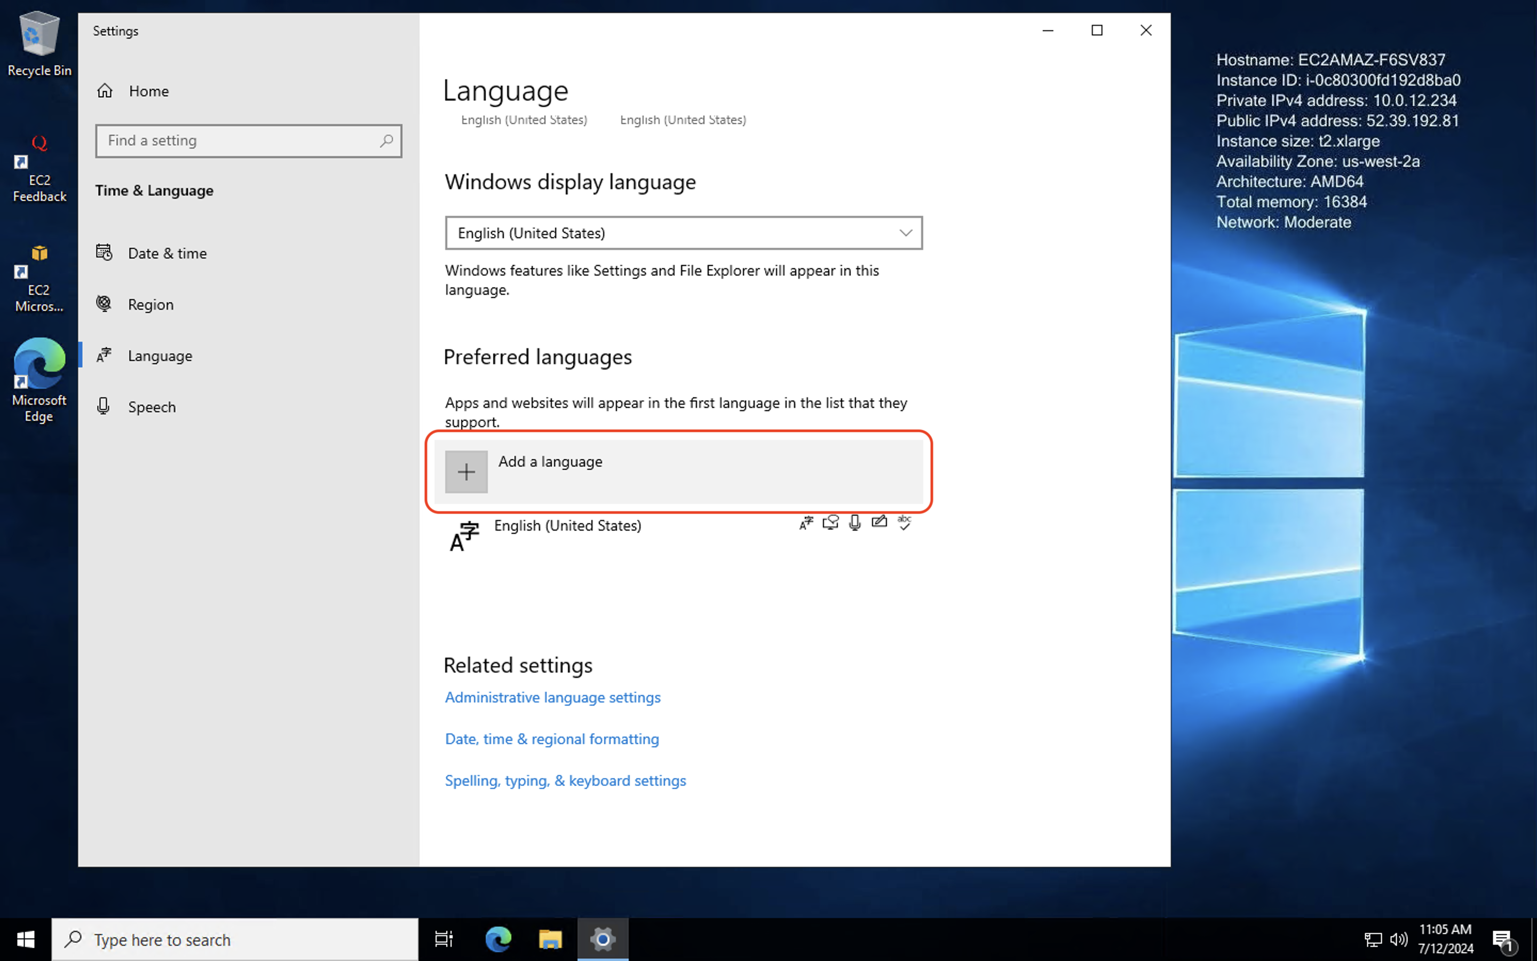Open the Region settings page
The height and width of the screenshot is (961, 1537).
[x=151, y=304]
